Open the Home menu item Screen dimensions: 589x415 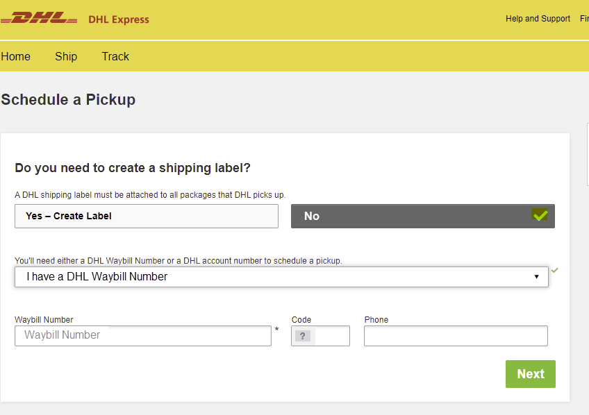tap(16, 56)
